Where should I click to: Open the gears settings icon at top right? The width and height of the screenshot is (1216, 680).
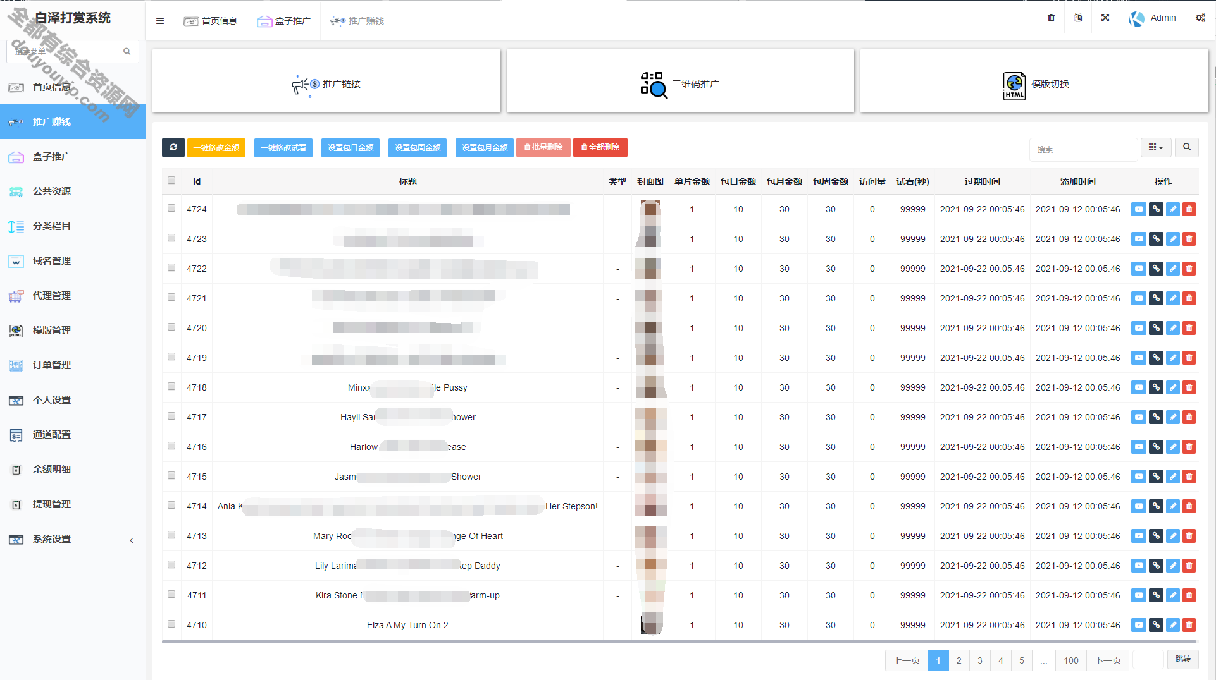pos(1200,18)
